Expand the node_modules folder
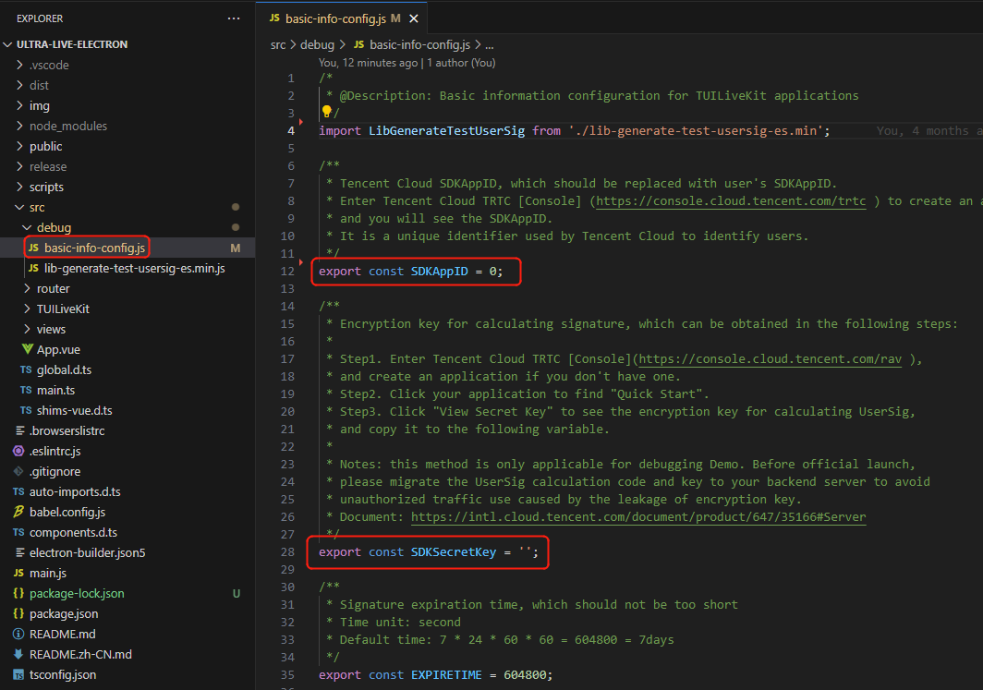 [67, 126]
